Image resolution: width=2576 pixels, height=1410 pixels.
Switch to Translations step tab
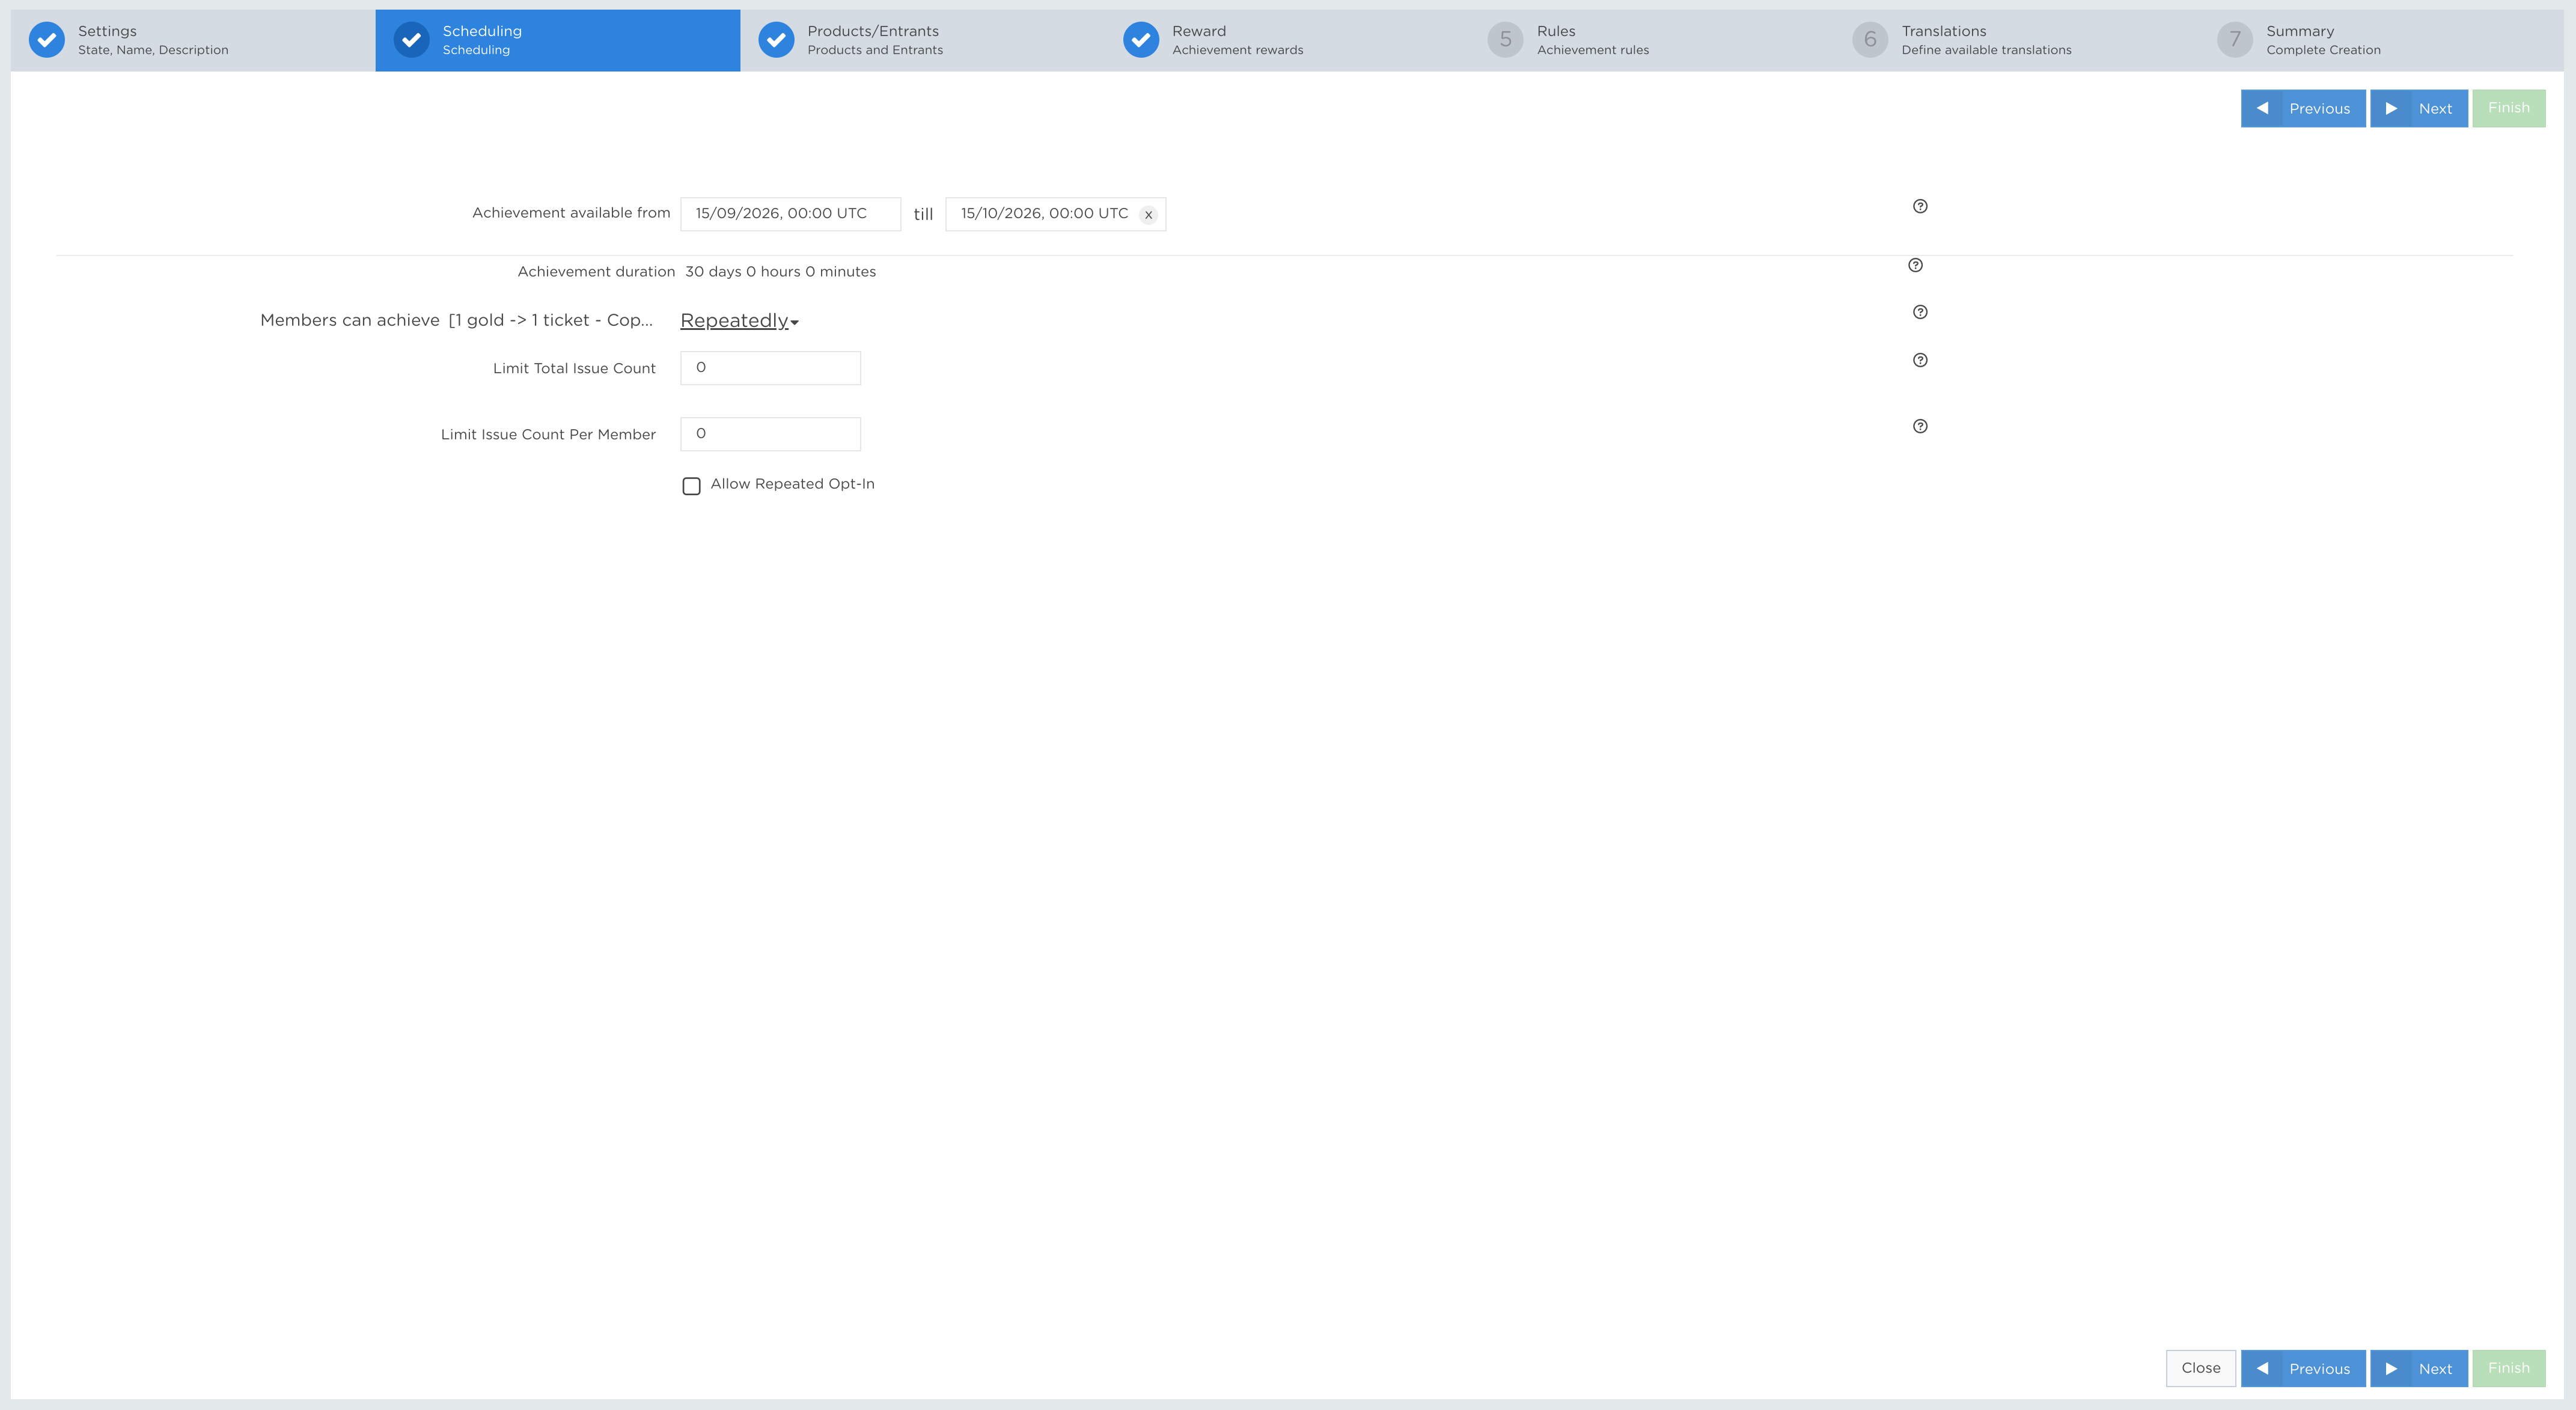2016,40
